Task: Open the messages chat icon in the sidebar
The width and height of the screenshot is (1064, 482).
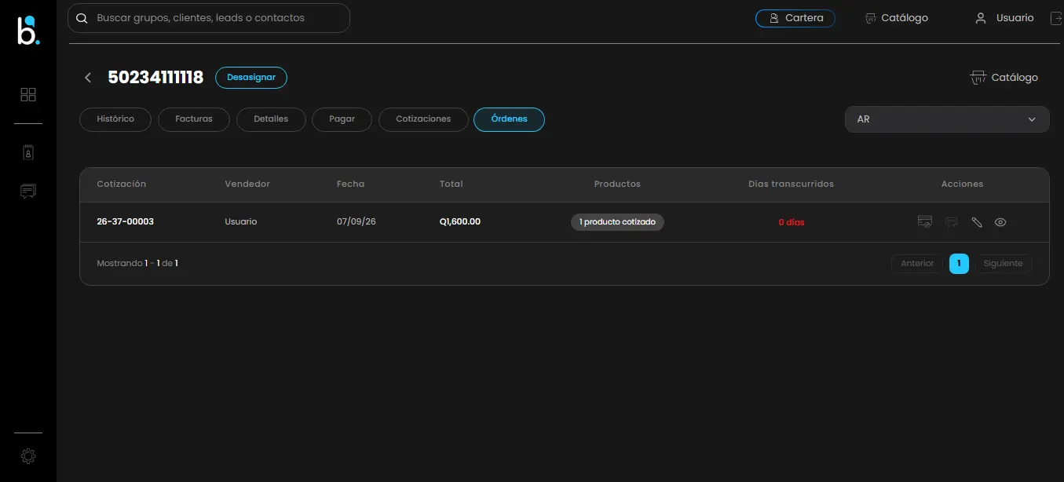Action: pyautogui.click(x=28, y=191)
